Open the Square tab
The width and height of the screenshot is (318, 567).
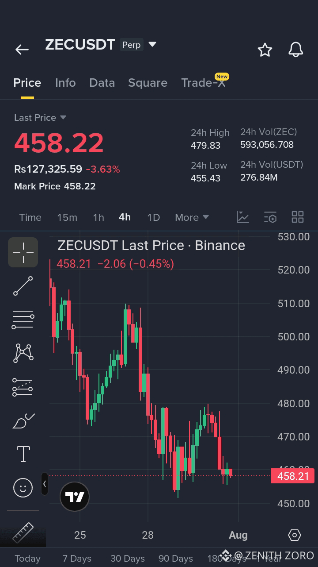tap(148, 83)
